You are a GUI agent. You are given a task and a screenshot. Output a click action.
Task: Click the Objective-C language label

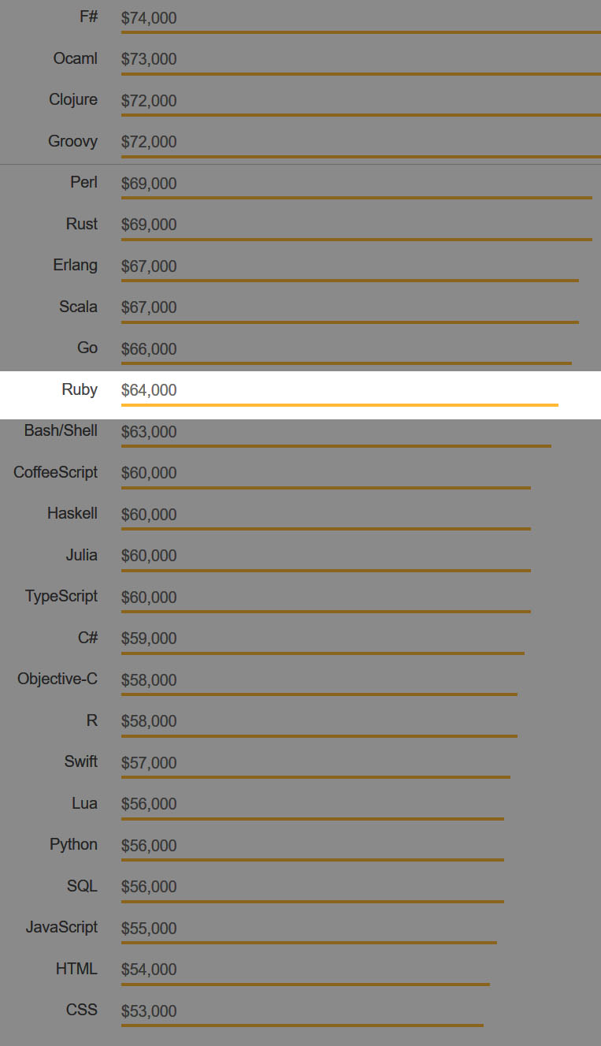pos(58,679)
